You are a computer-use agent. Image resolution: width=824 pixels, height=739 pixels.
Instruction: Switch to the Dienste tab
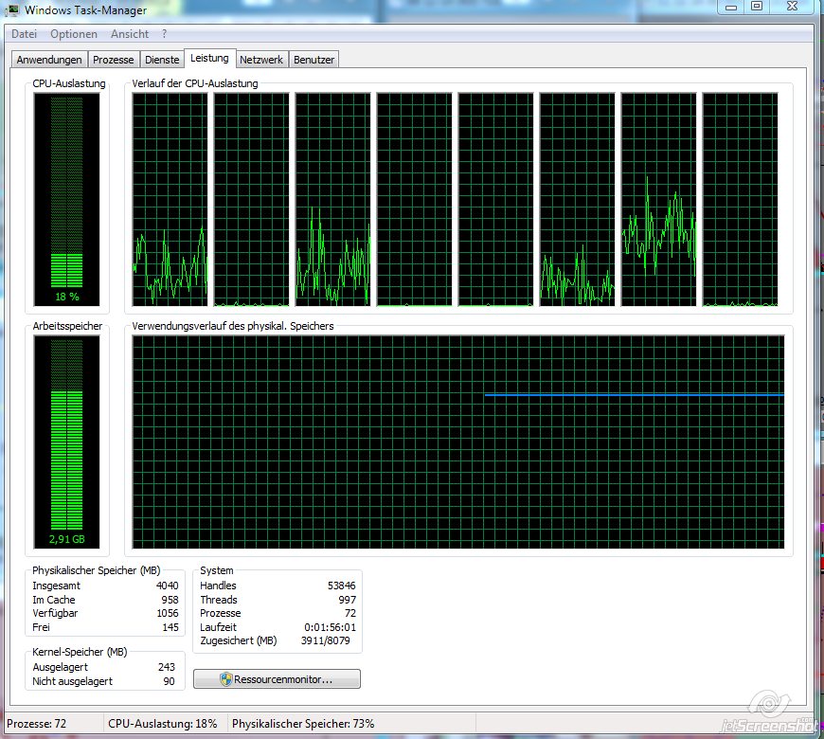tap(162, 60)
